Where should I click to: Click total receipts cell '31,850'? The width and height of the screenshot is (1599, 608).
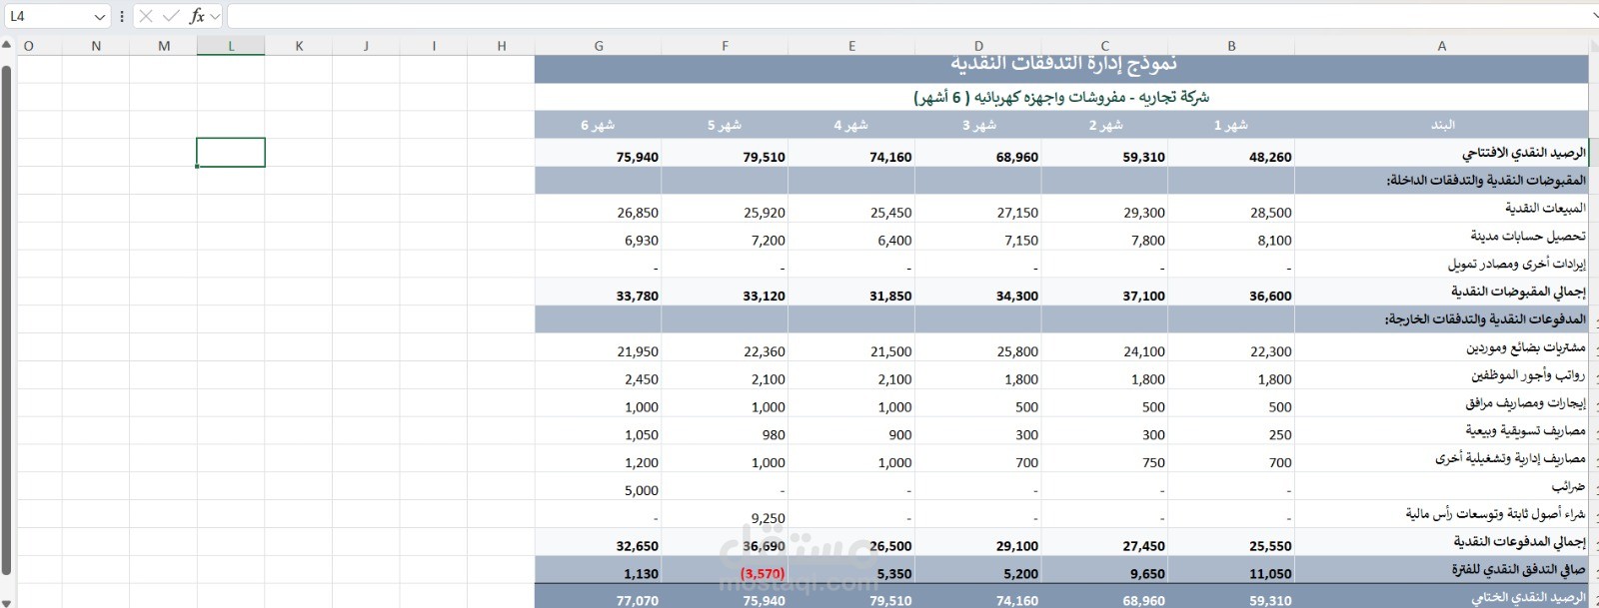[851, 292]
